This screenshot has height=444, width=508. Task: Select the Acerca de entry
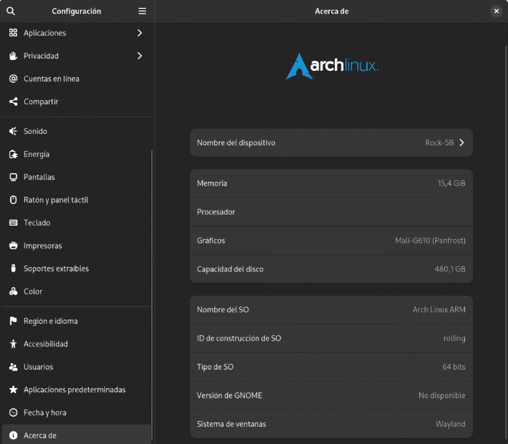[x=76, y=434]
